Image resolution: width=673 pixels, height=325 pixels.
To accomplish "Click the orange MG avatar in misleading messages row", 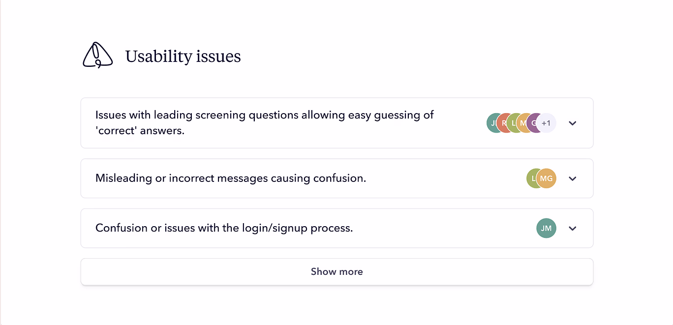I will 547,178.
